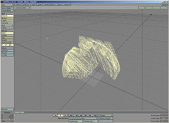Screen dimensions: 169x123
Task: Click the Move view control
Action: (149, 8)
